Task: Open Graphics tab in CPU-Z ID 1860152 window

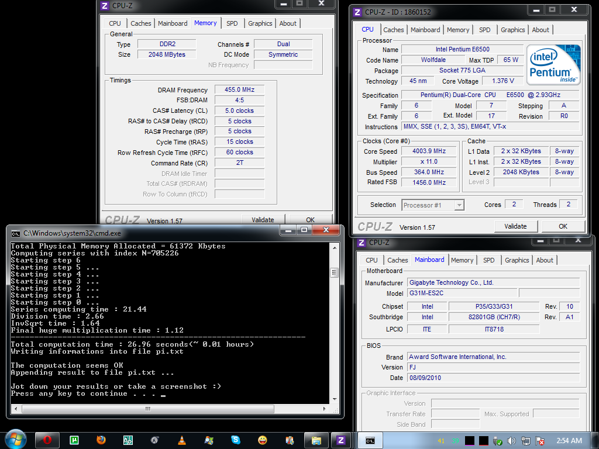Action: coord(512,30)
